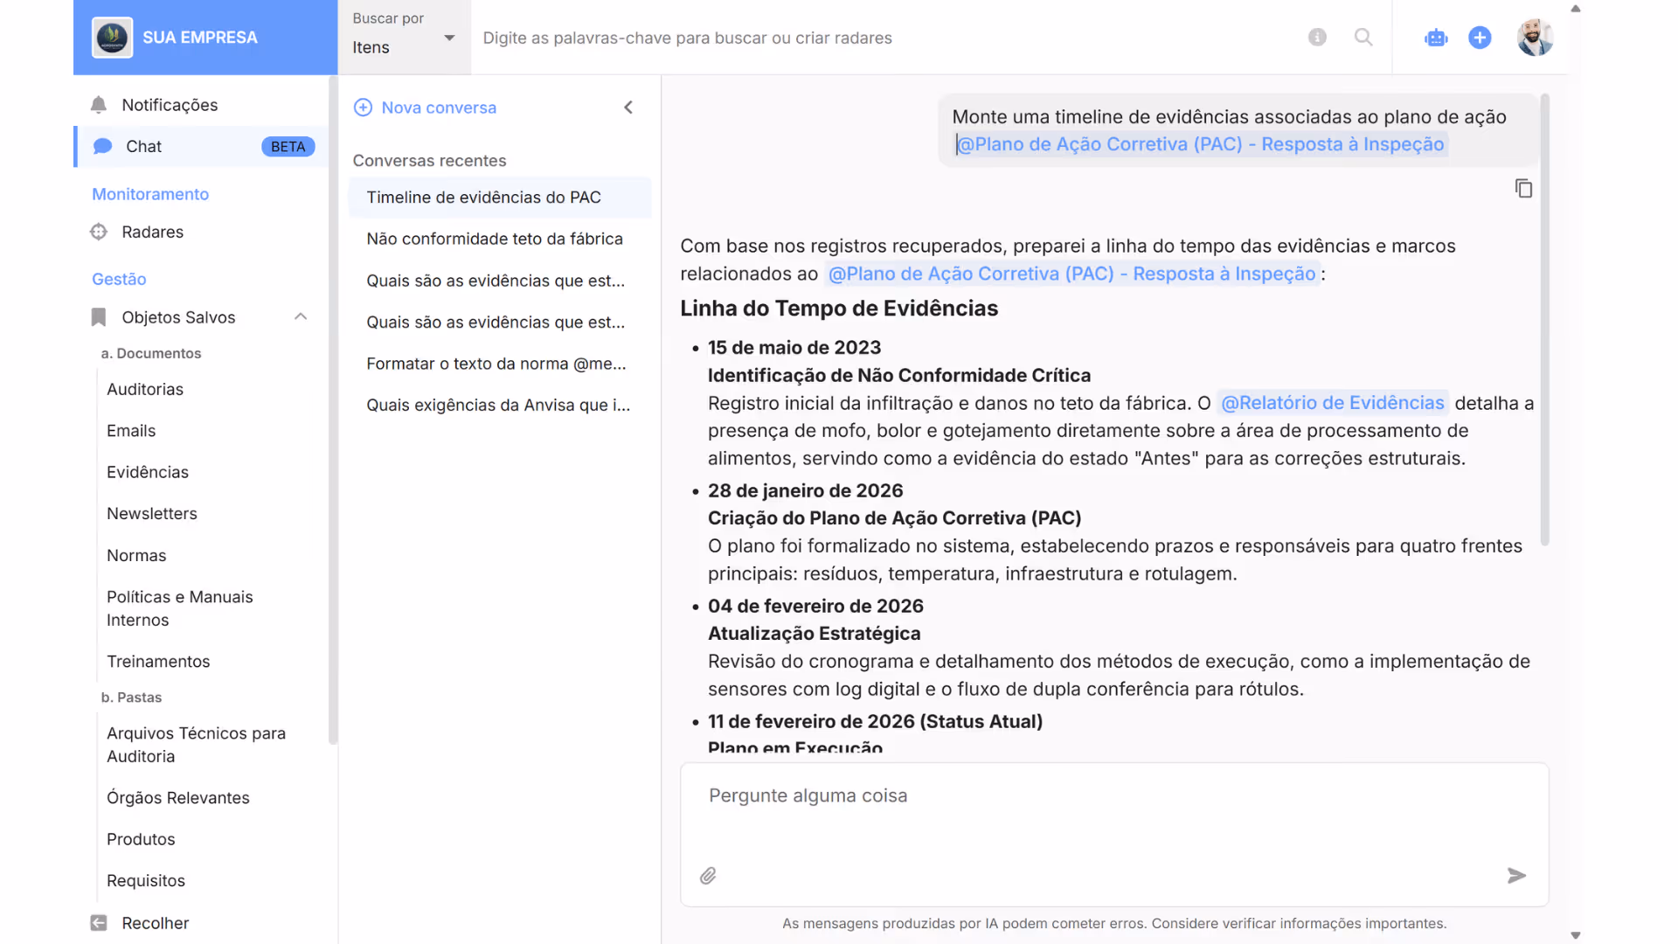Send message with paper plane icon

click(x=1516, y=876)
